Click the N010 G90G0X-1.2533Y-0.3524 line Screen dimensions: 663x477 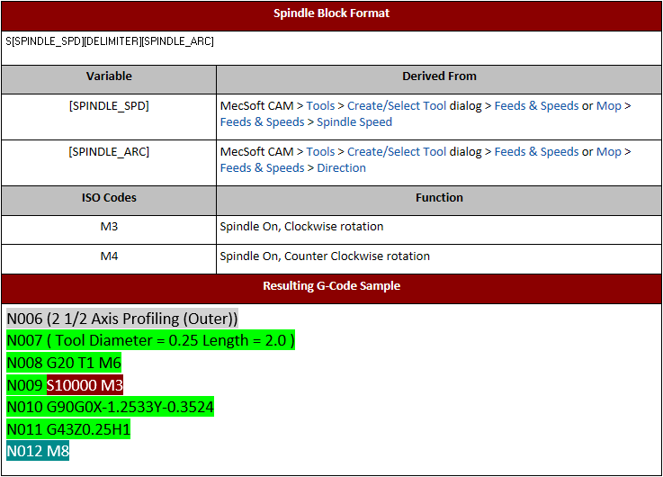click(110, 407)
